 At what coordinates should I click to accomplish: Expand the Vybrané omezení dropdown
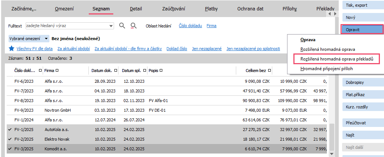tap(46, 39)
